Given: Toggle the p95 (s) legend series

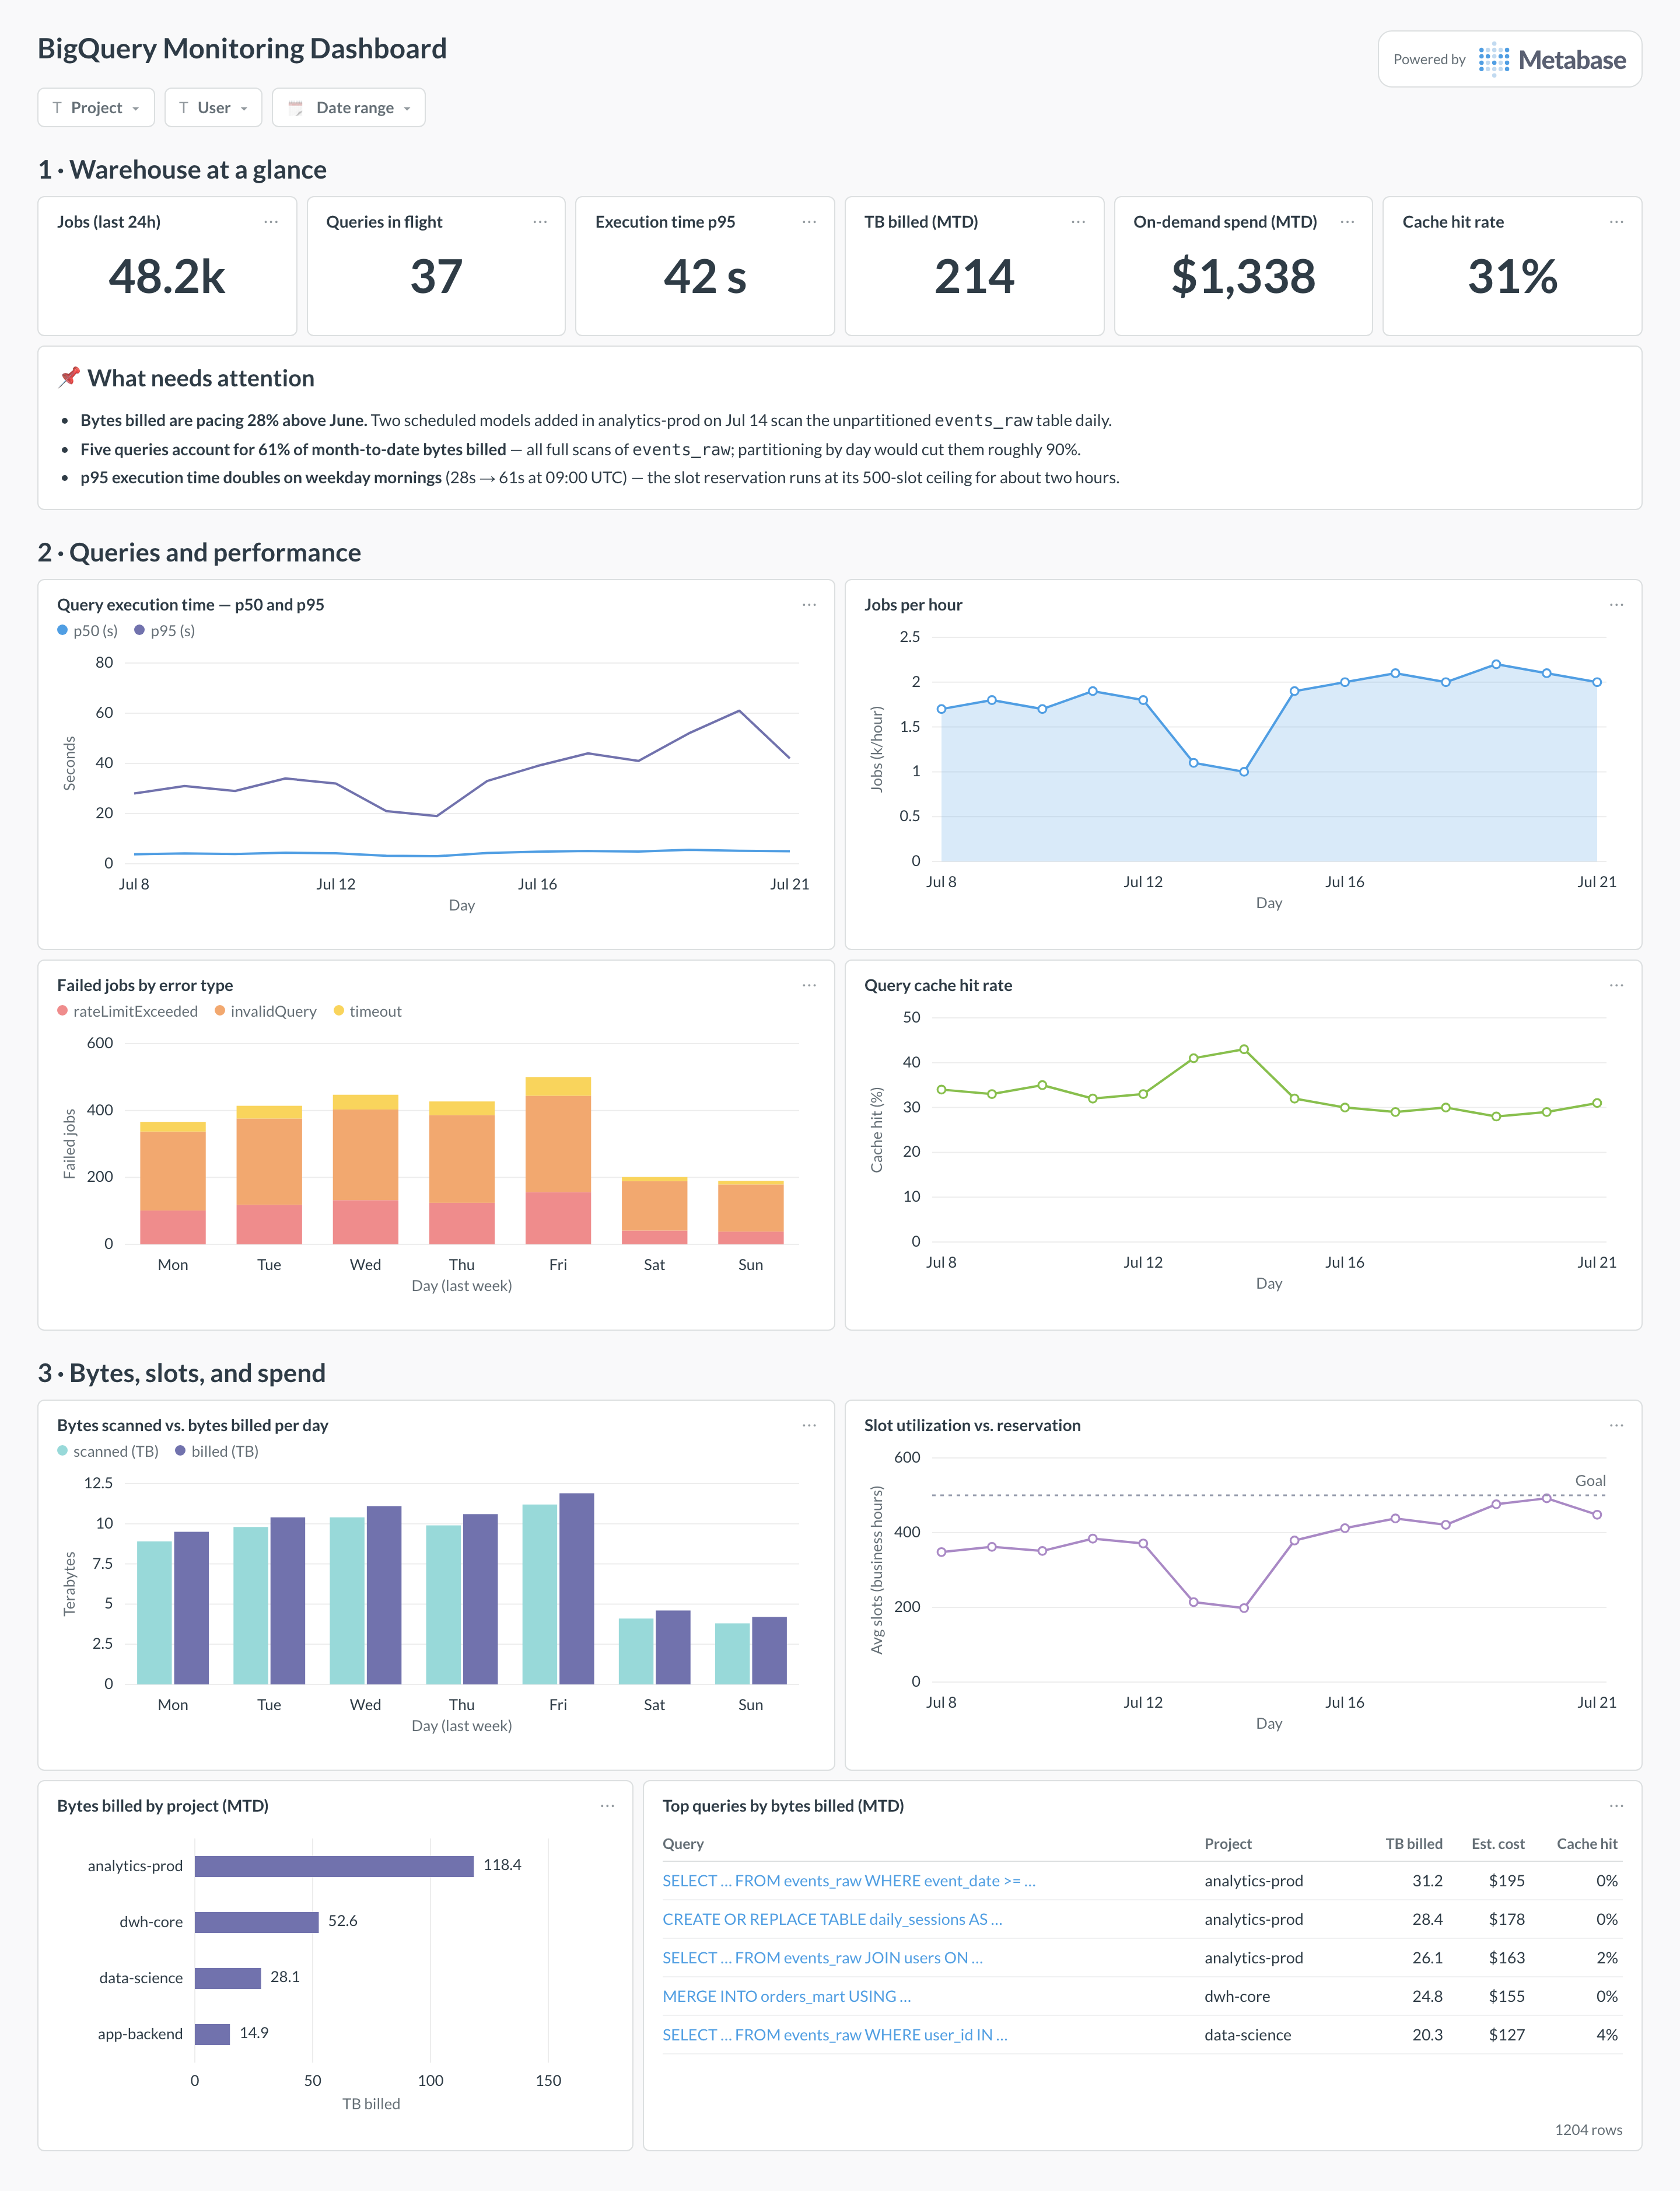Looking at the screenshot, I should pyautogui.click(x=164, y=632).
